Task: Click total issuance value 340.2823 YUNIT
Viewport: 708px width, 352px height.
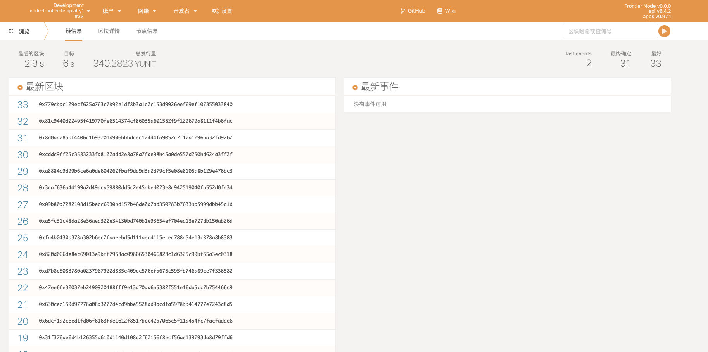Action: click(124, 64)
